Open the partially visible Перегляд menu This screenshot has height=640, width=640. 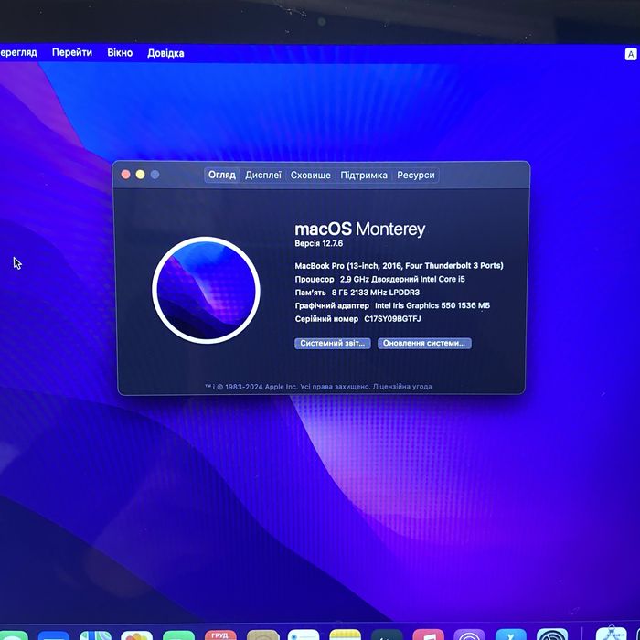pos(18,52)
